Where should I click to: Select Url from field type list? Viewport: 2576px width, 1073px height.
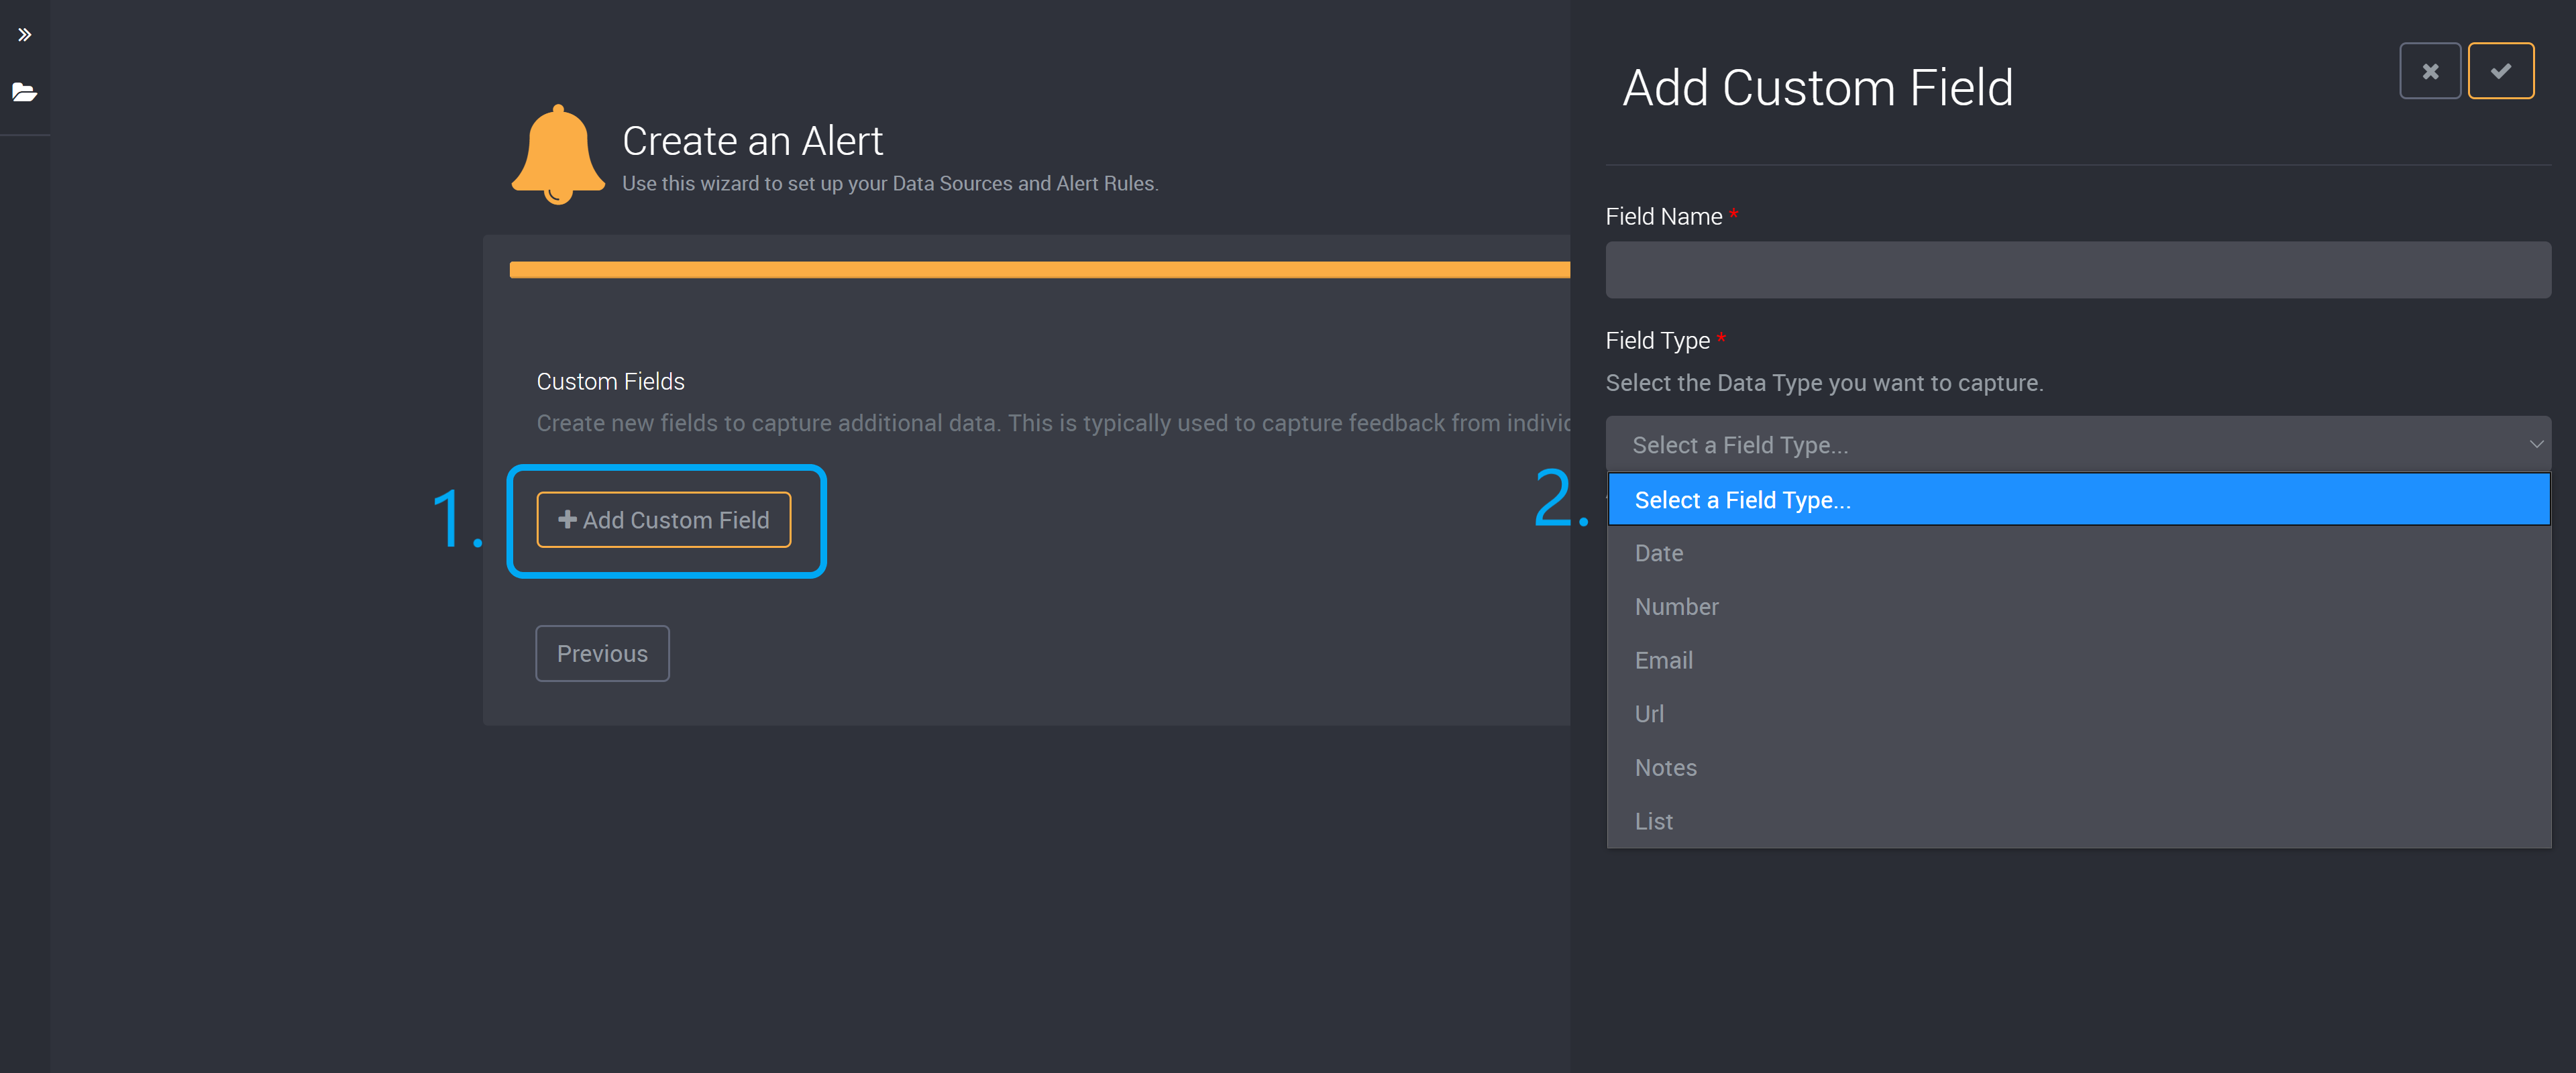pyautogui.click(x=2078, y=714)
